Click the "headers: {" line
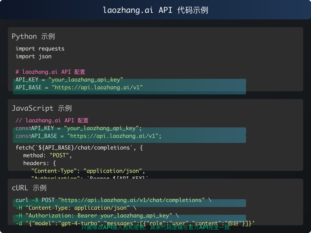 pyautogui.click(x=40, y=163)
